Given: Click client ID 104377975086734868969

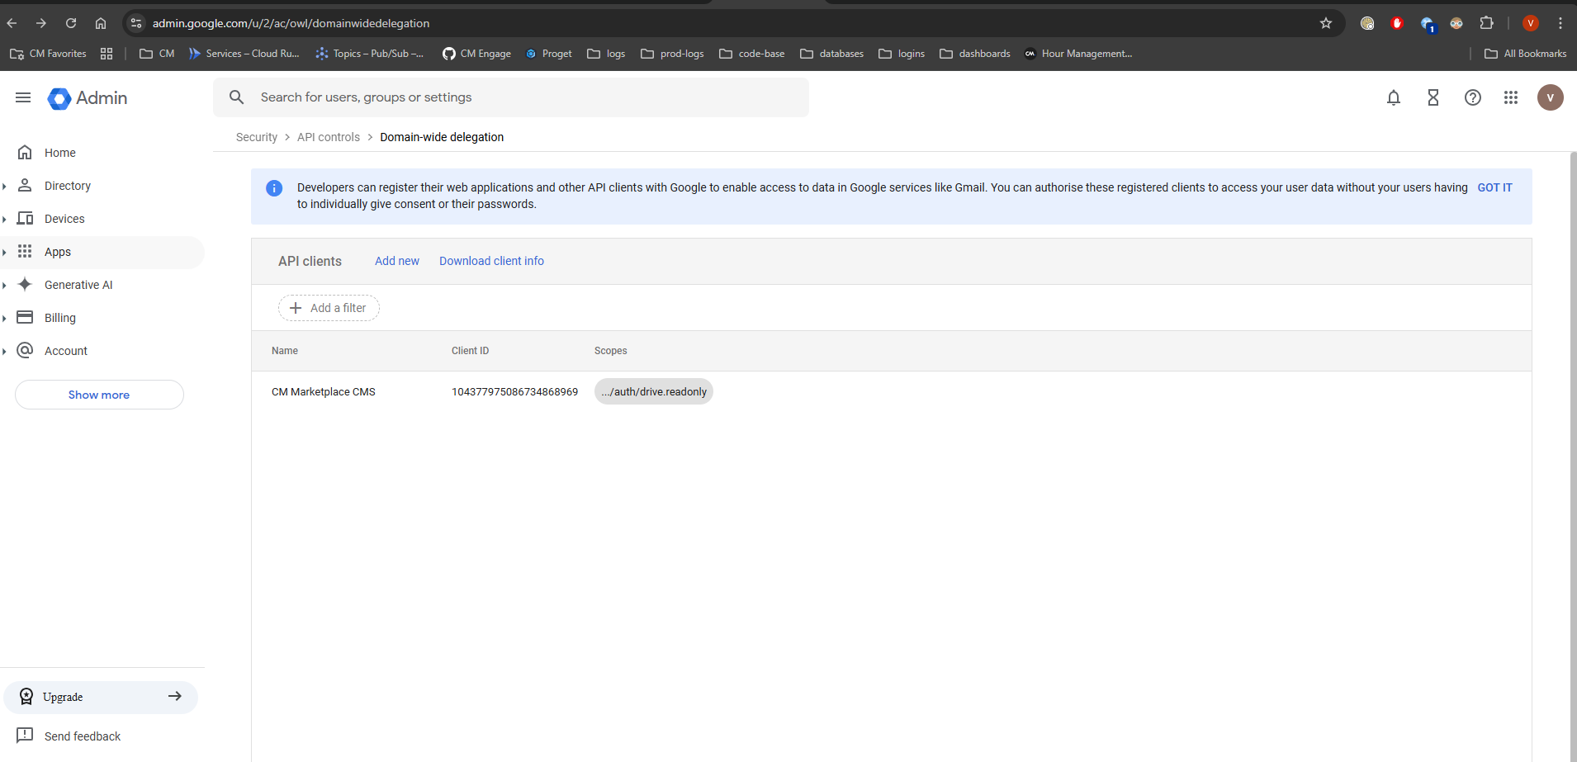Looking at the screenshot, I should click(x=514, y=392).
